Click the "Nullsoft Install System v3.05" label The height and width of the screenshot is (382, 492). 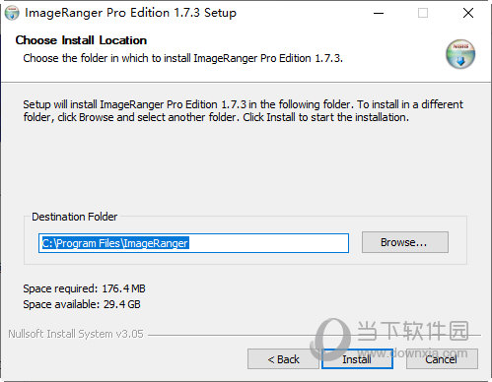[76, 334]
